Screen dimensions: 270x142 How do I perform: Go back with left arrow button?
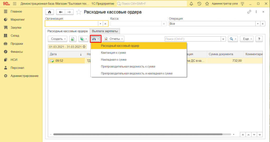pos(61,12)
